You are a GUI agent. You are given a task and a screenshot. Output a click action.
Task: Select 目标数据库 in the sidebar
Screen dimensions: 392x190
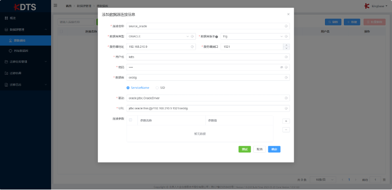25,51
